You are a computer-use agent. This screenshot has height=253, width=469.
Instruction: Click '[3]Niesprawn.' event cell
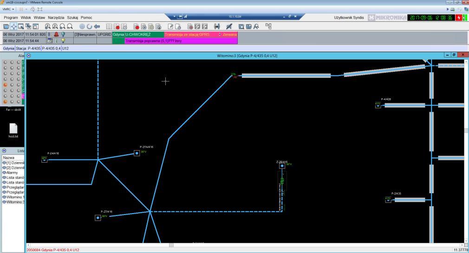point(85,35)
